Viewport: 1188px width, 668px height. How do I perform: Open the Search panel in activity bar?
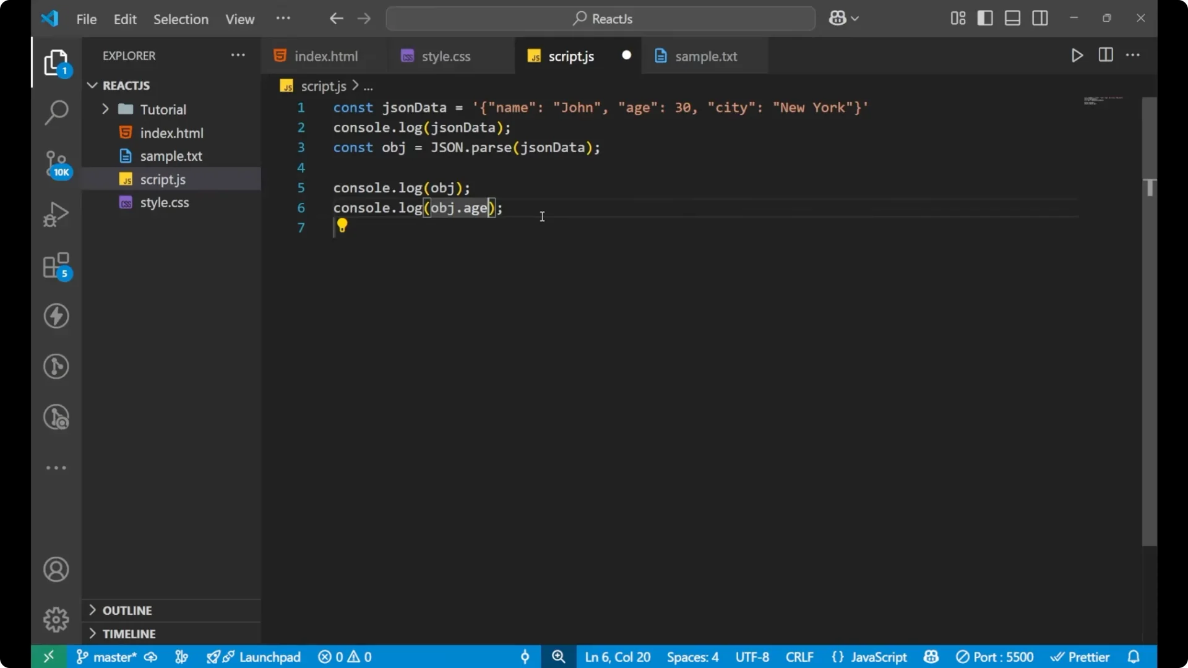point(56,113)
